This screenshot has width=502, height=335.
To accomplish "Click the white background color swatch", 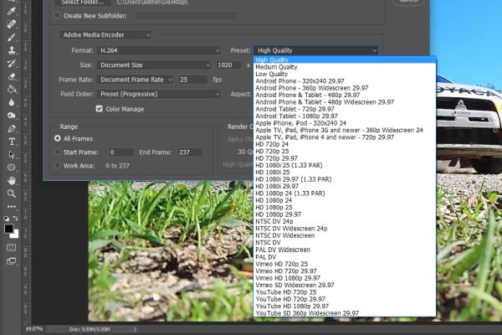I will point(15,235).
